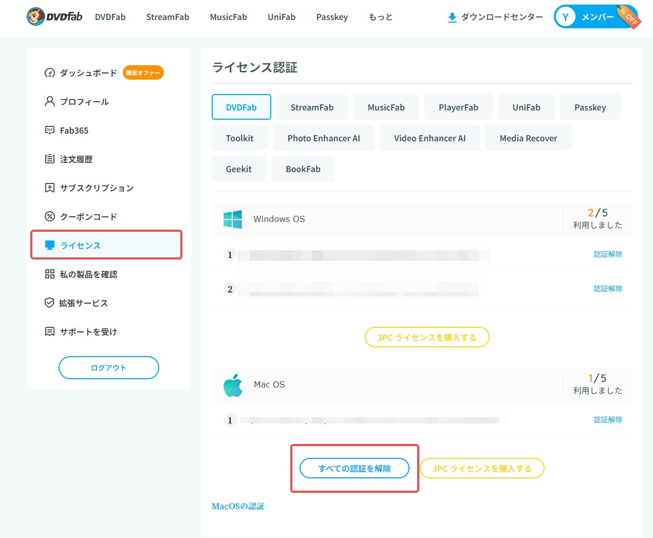Click the Windows OS logo icon
Screen dimensions: 653x538
tap(233, 219)
